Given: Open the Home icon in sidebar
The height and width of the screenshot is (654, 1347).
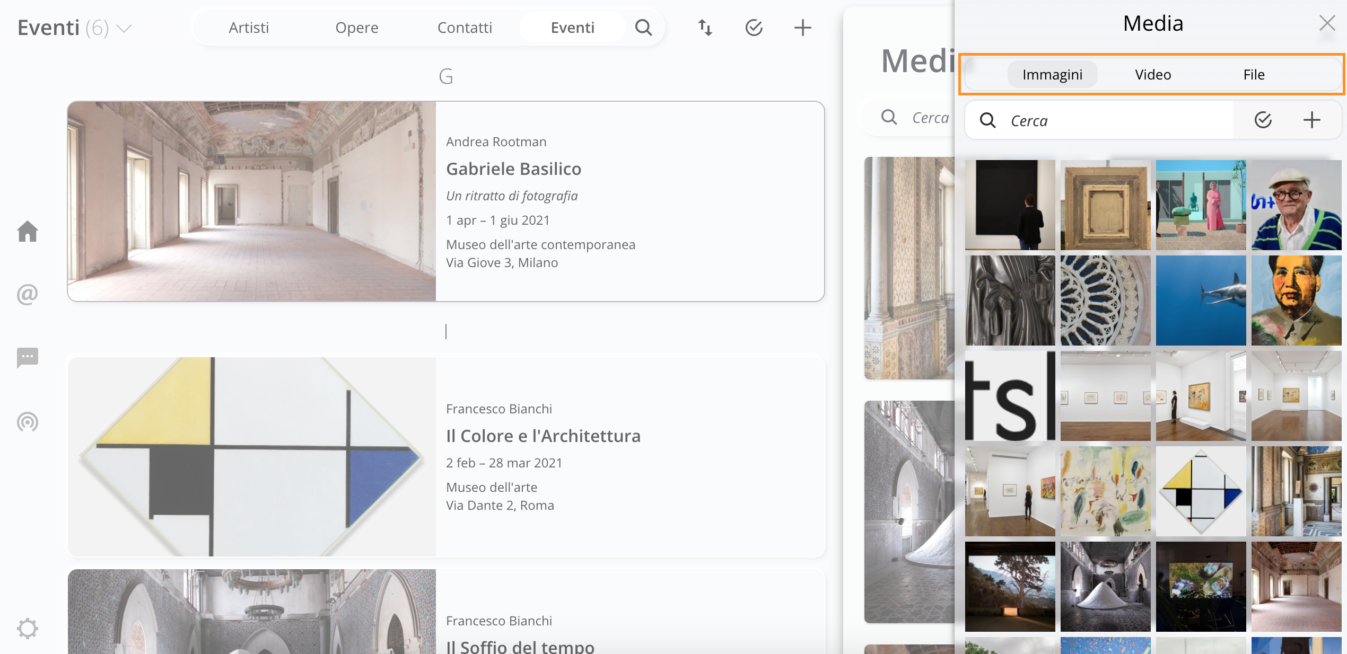Looking at the screenshot, I should 28,232.
